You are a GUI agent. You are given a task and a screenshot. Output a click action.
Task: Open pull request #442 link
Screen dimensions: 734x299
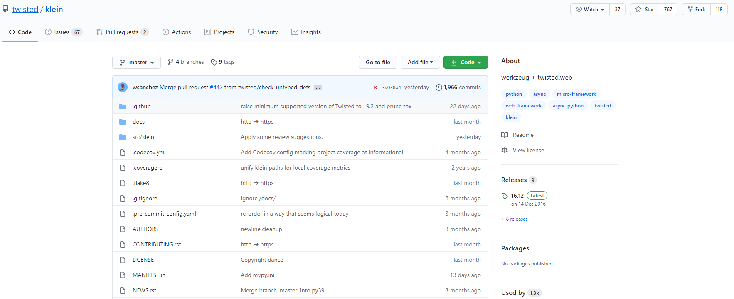pyautogui.click(x=216, y=87)
